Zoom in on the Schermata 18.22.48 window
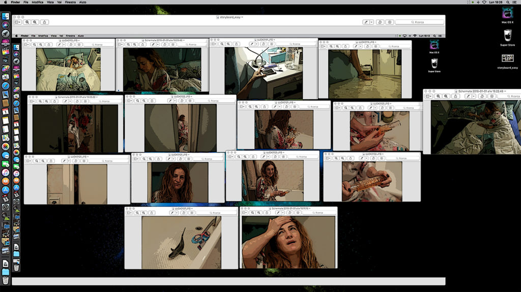This screenshot has height=292, width=521. pos(446,96)
